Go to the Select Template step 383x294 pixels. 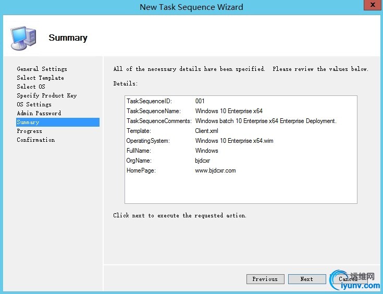(x=40, y=78)
